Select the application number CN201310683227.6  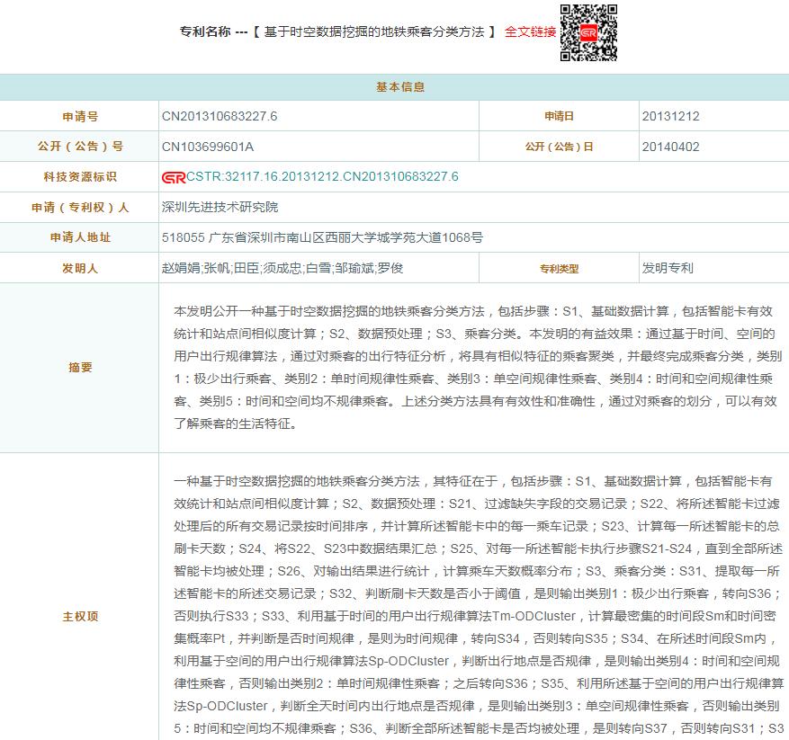pos(220,116)
